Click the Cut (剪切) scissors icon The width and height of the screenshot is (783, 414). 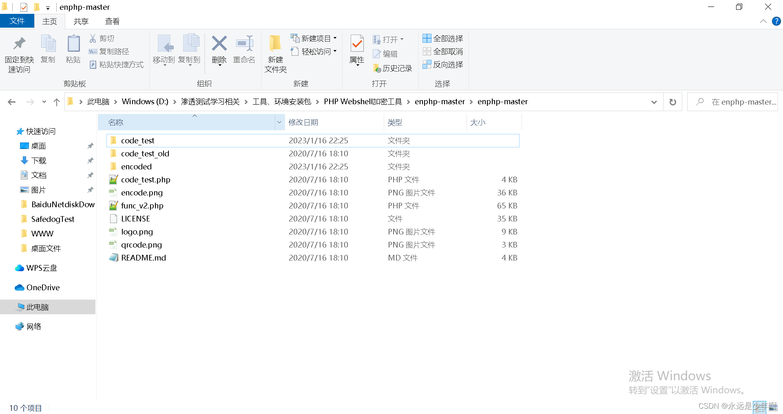[93, 38]
